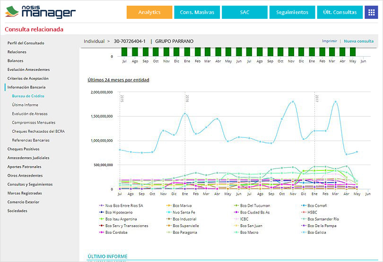Select Evolución Antecedentes in sidebar

pos(28,69)
